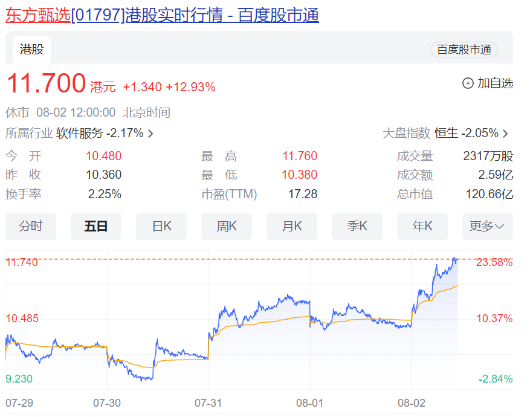Switch to the 分时 chart tab

pyautogui.click(x=31, y=226)
